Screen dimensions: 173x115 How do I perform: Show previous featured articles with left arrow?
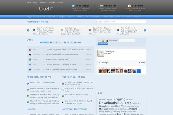point(28,30)
